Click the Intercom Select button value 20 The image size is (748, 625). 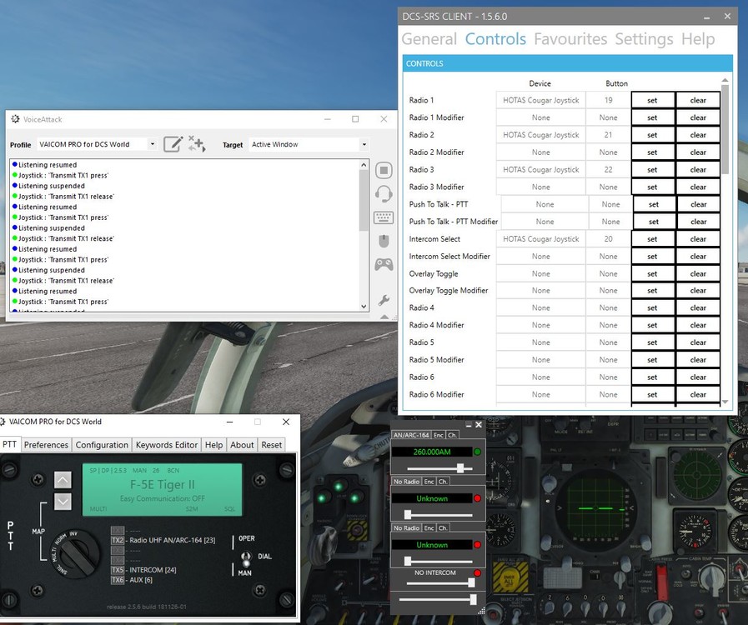pyautogui.click(x=608, y=239)
